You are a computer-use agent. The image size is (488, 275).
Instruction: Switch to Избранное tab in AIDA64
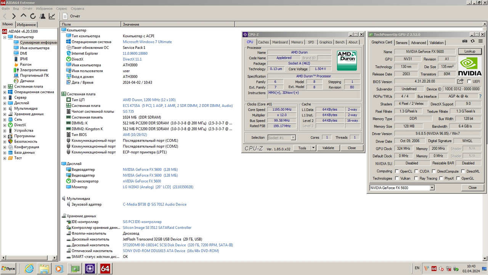(x=27, y=24)
